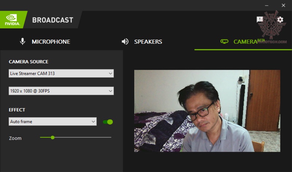
Task: Click the Zoom label
Action: coord(15,138)
